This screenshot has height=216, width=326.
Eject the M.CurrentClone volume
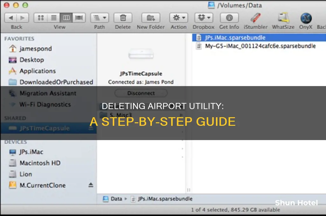click(91, 185)
